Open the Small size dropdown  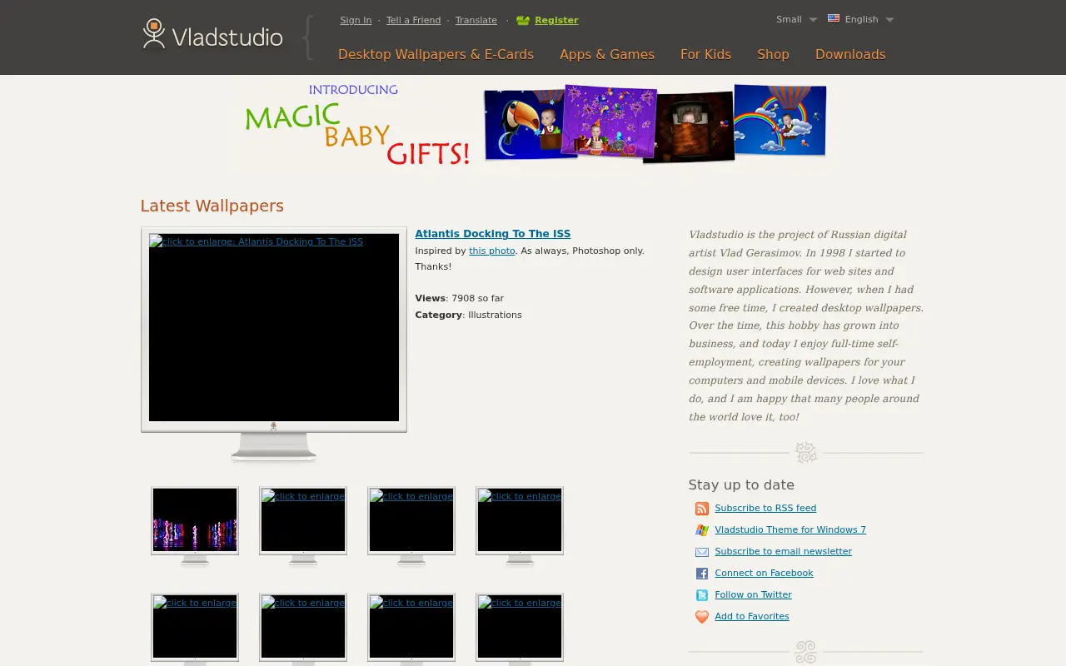pos(796,19)
